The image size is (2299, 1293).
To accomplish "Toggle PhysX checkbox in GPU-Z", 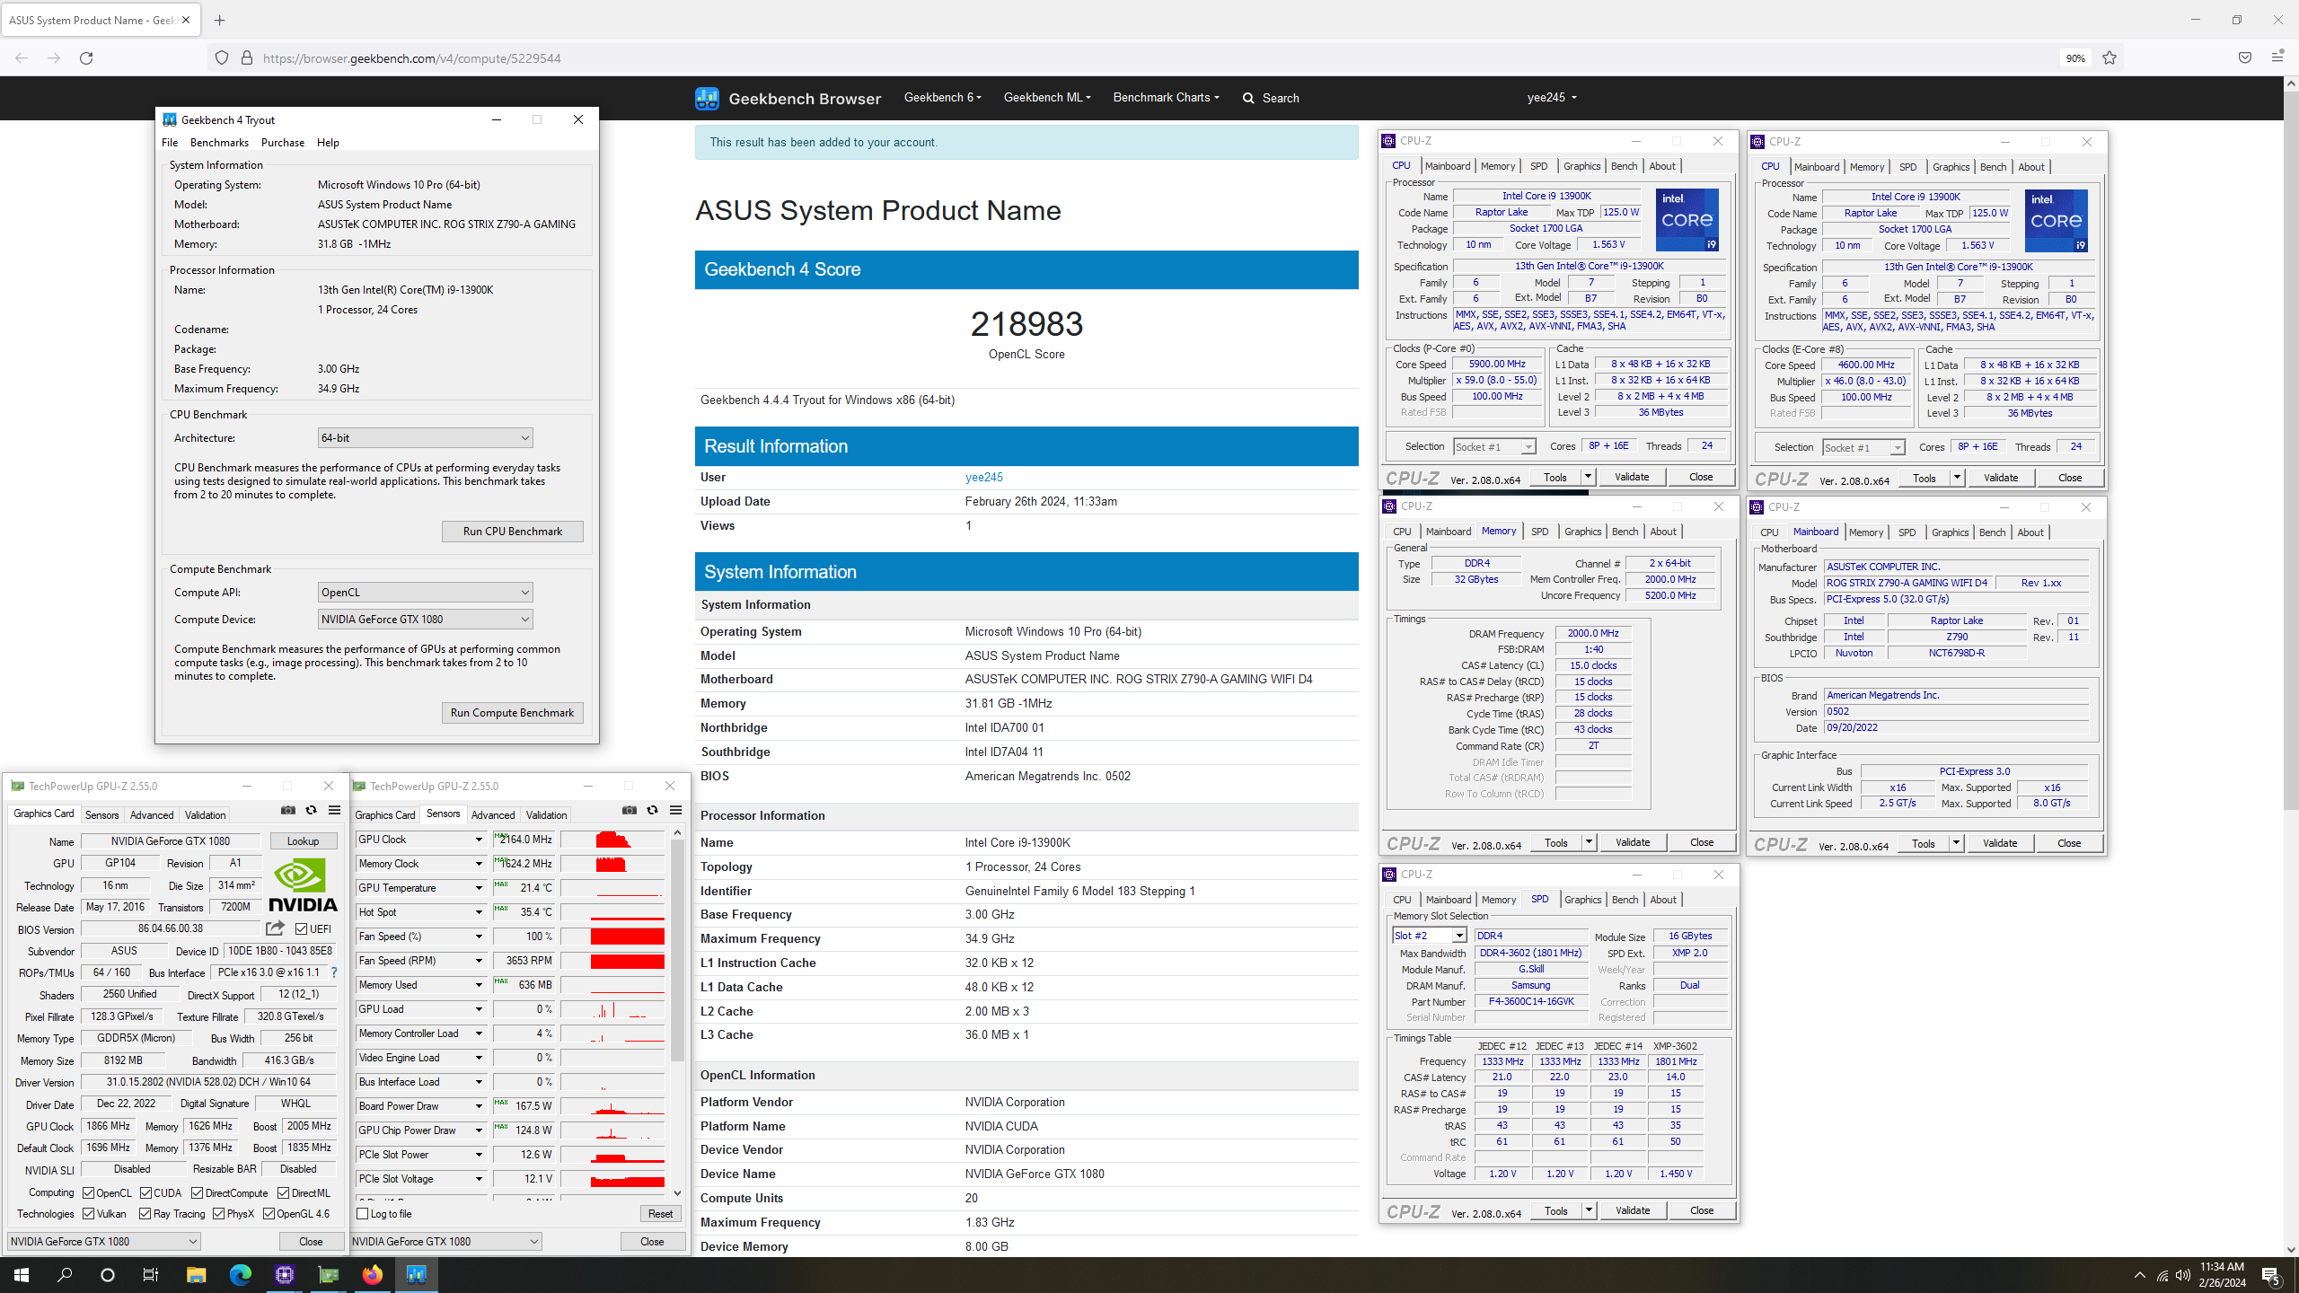I will pos(219,1214).
